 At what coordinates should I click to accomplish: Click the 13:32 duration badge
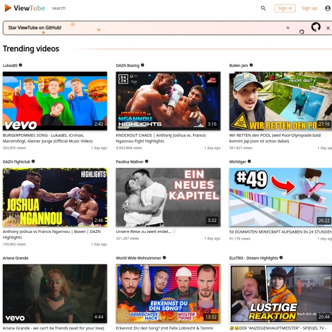tap(211, 317)
